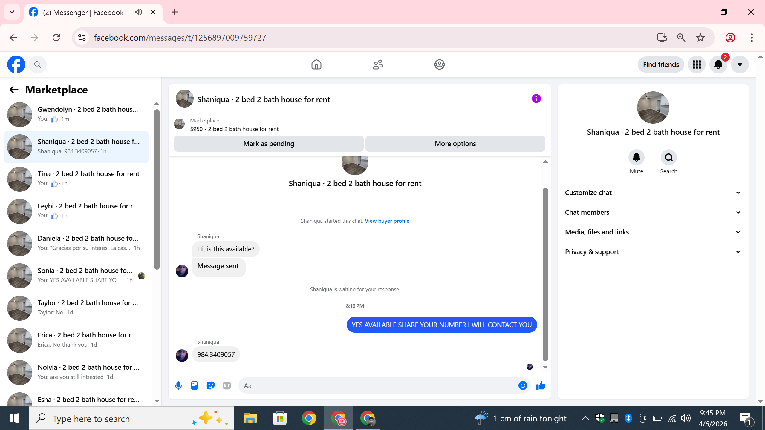The height and width of the screenshot is (430, 765).
Task: Open a new browser tab
Action: 175,12
